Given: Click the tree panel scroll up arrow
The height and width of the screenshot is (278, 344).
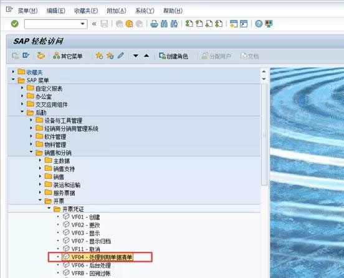Looking at the screenshot, I should [264, 72].
